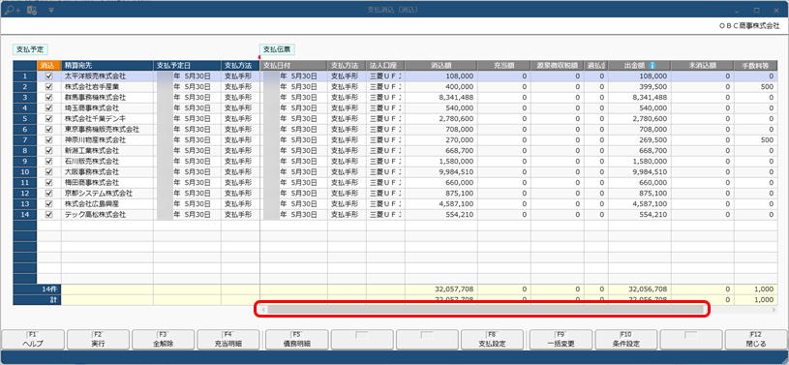Click the 支払予定日 column header

[x=187, y=66]
